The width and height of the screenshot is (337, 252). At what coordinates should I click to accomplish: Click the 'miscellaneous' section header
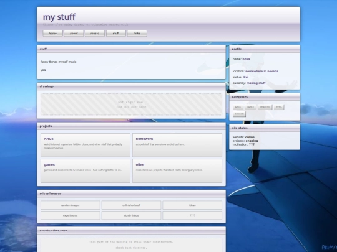131,194
